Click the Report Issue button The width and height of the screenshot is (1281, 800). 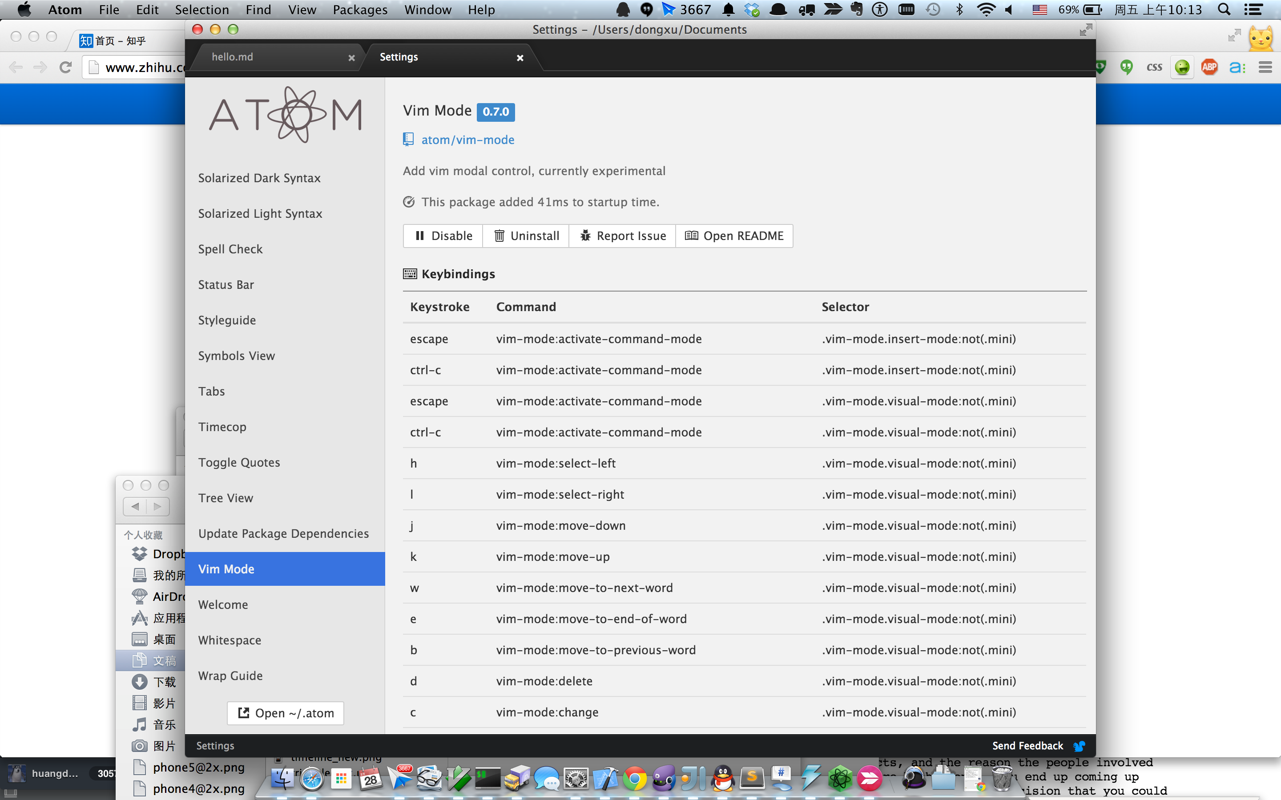623,236
